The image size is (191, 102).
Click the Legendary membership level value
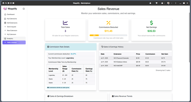70,58
